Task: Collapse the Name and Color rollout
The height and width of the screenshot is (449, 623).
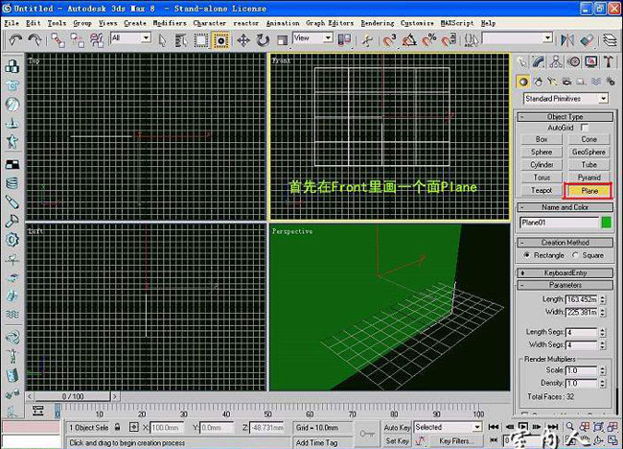Action: click(x=565, y=207)
